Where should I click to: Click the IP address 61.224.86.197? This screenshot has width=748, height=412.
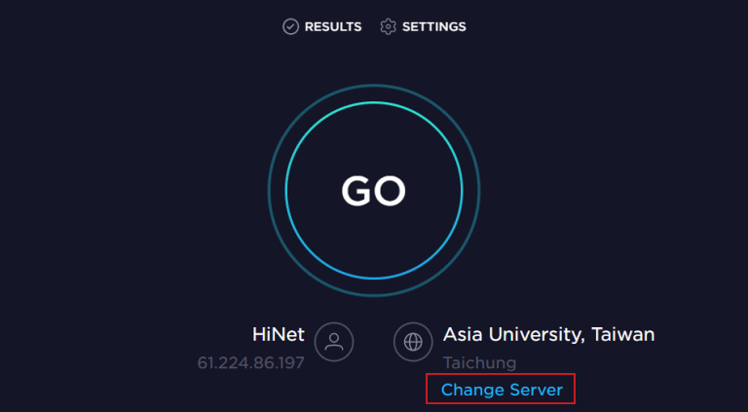pos(251,363)
